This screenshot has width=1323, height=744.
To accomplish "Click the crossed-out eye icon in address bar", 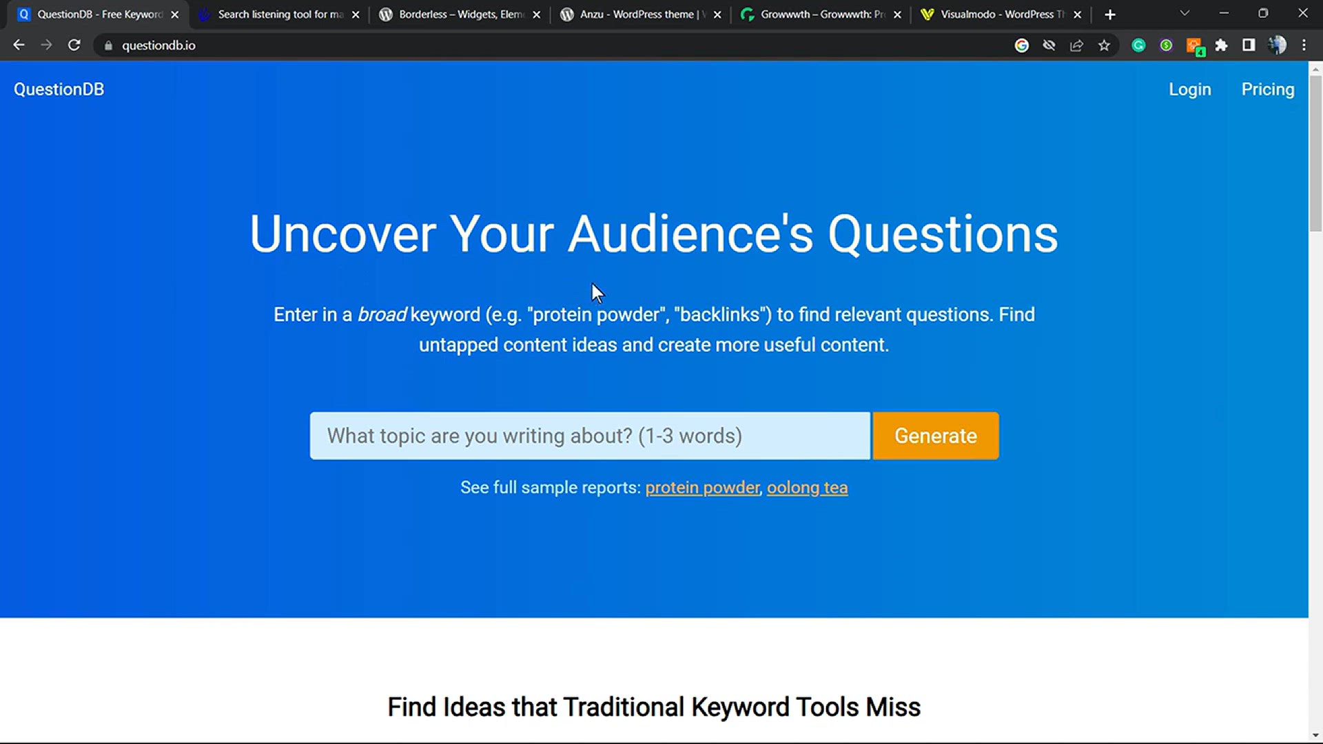I will coord(1049,45).
